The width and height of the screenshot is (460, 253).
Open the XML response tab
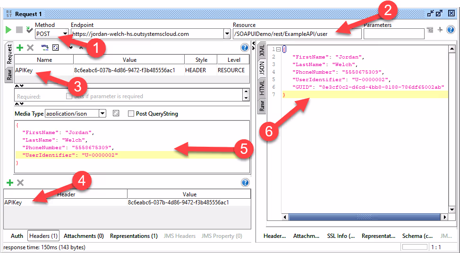[262, 51]
